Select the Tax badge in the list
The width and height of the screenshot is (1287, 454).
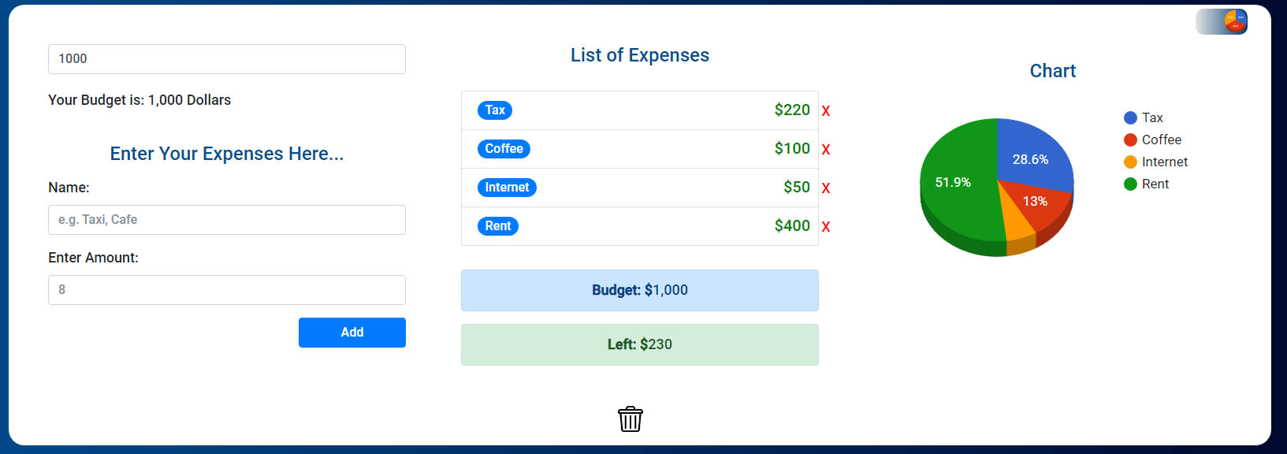pyautogui.click(x=494, y=110)
